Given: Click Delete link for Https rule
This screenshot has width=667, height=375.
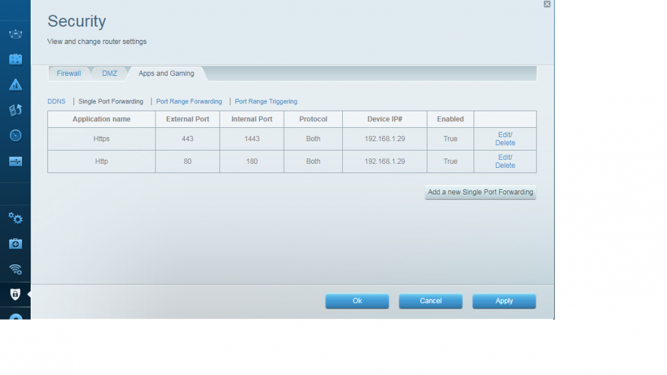Looking at the screenshot, I should point(505,143).
